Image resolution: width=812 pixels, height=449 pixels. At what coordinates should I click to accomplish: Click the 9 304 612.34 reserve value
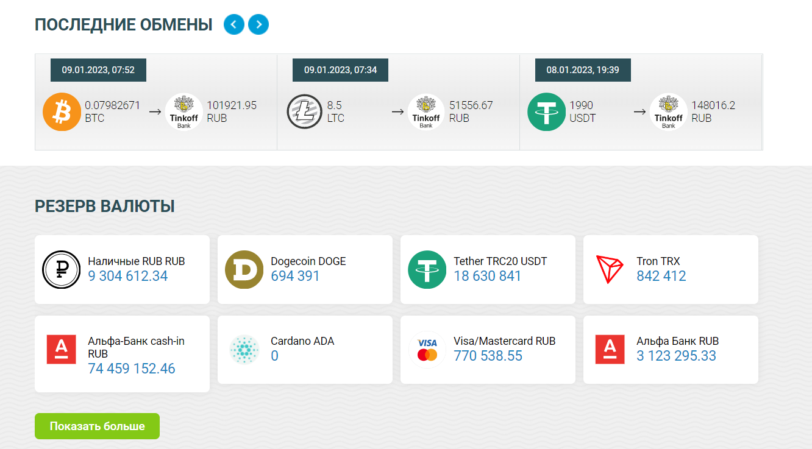(x=128, y=276)
